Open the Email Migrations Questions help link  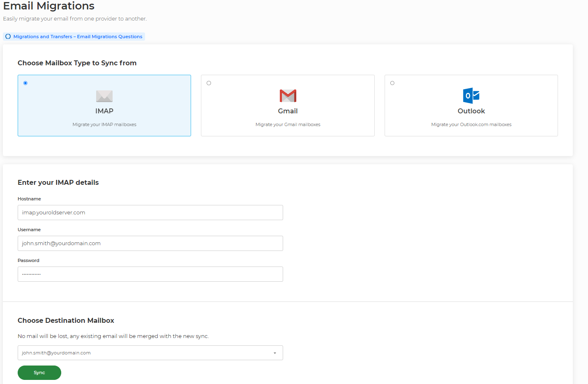(78, 37)
